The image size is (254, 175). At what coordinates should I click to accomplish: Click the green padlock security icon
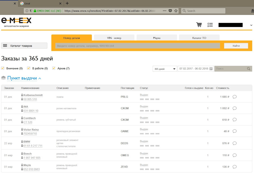35,11
